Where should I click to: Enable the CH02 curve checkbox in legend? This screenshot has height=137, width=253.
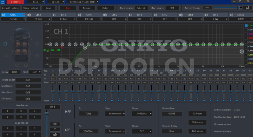[x=246, y=29]
